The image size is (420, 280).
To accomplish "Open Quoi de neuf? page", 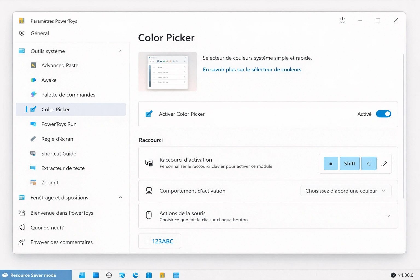I will pyautogui.click(x=47, y=227).
